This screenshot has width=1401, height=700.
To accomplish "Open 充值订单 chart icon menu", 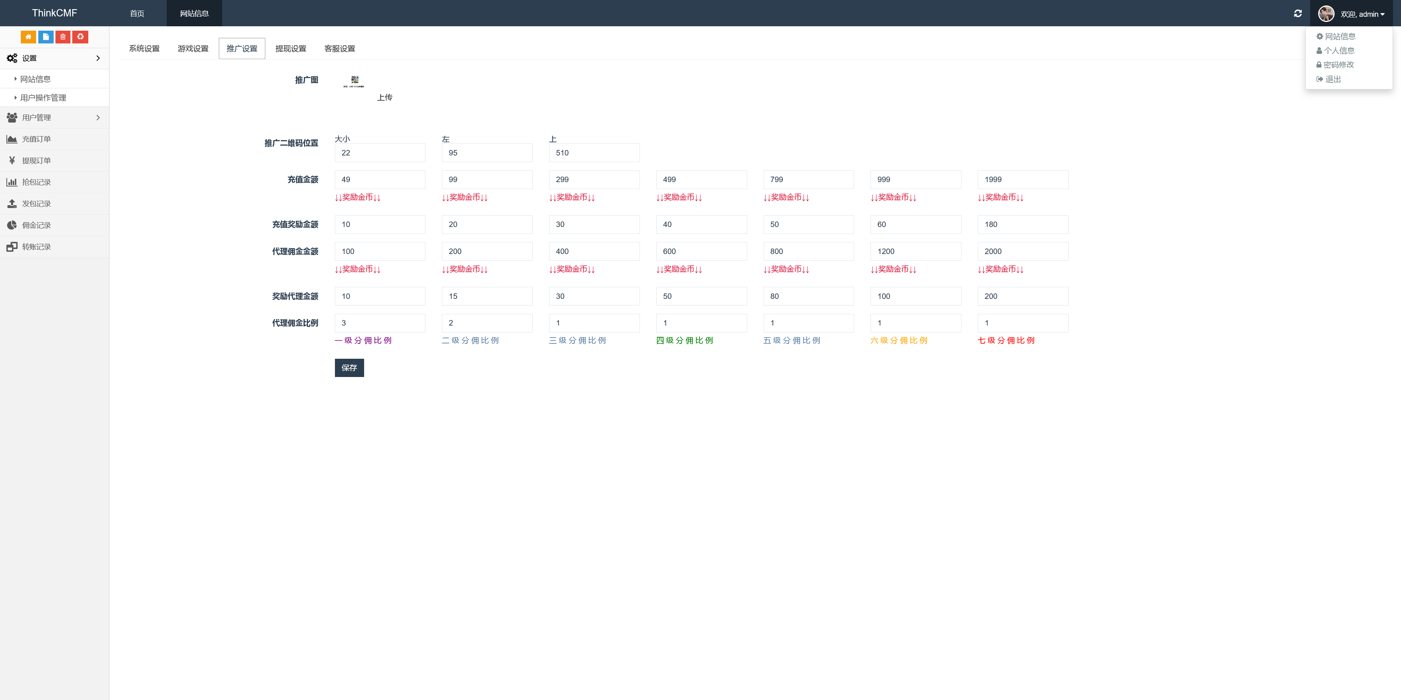I will 36,139.
